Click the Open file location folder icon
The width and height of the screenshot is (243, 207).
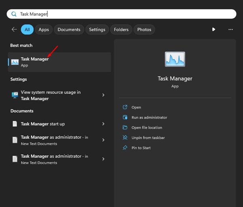125,128
